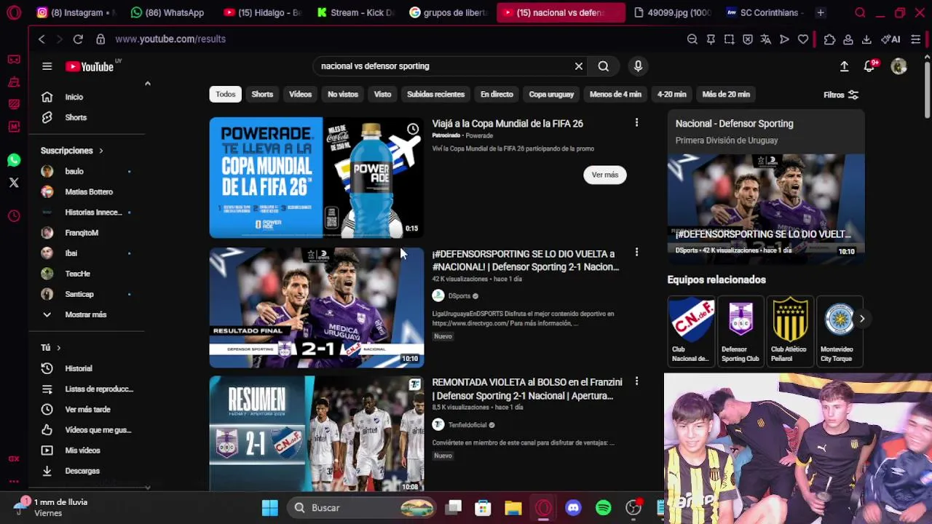Clear the search box with the X
Image resolution: width=932 pixels, height=524 pixels.
click(x=579, y=66)
